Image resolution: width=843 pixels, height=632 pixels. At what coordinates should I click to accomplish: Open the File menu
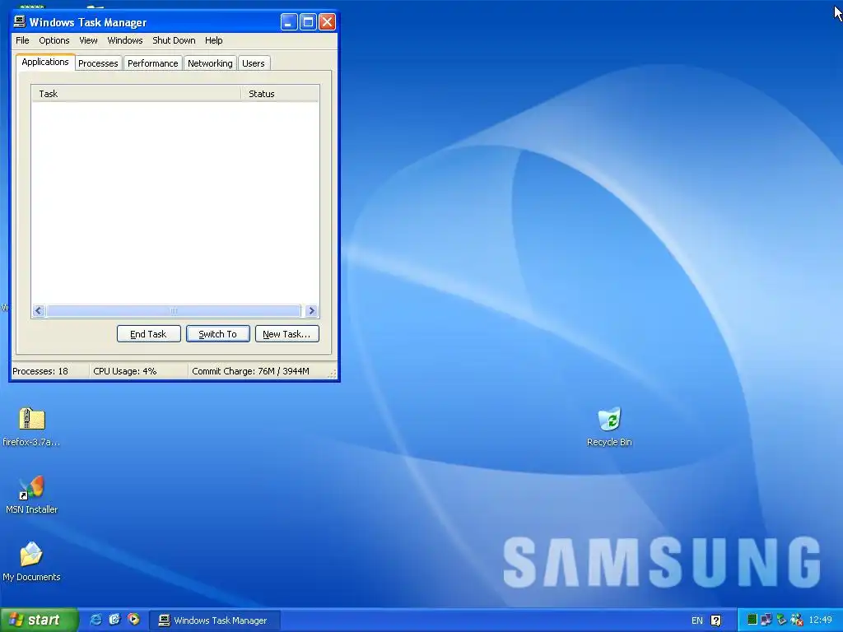click(x=22, y=40)
